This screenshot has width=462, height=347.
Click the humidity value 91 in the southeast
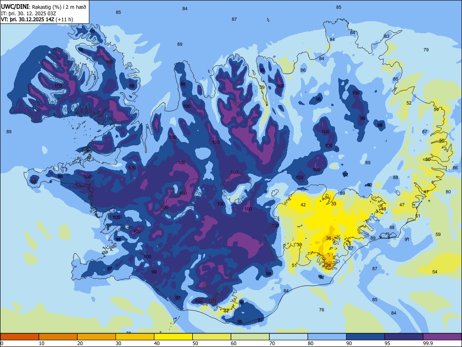[407, 239]
